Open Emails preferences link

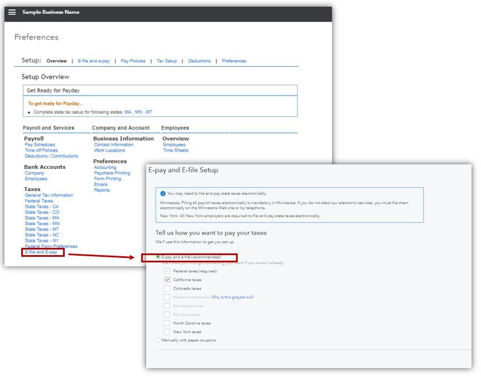coord(100,184)
